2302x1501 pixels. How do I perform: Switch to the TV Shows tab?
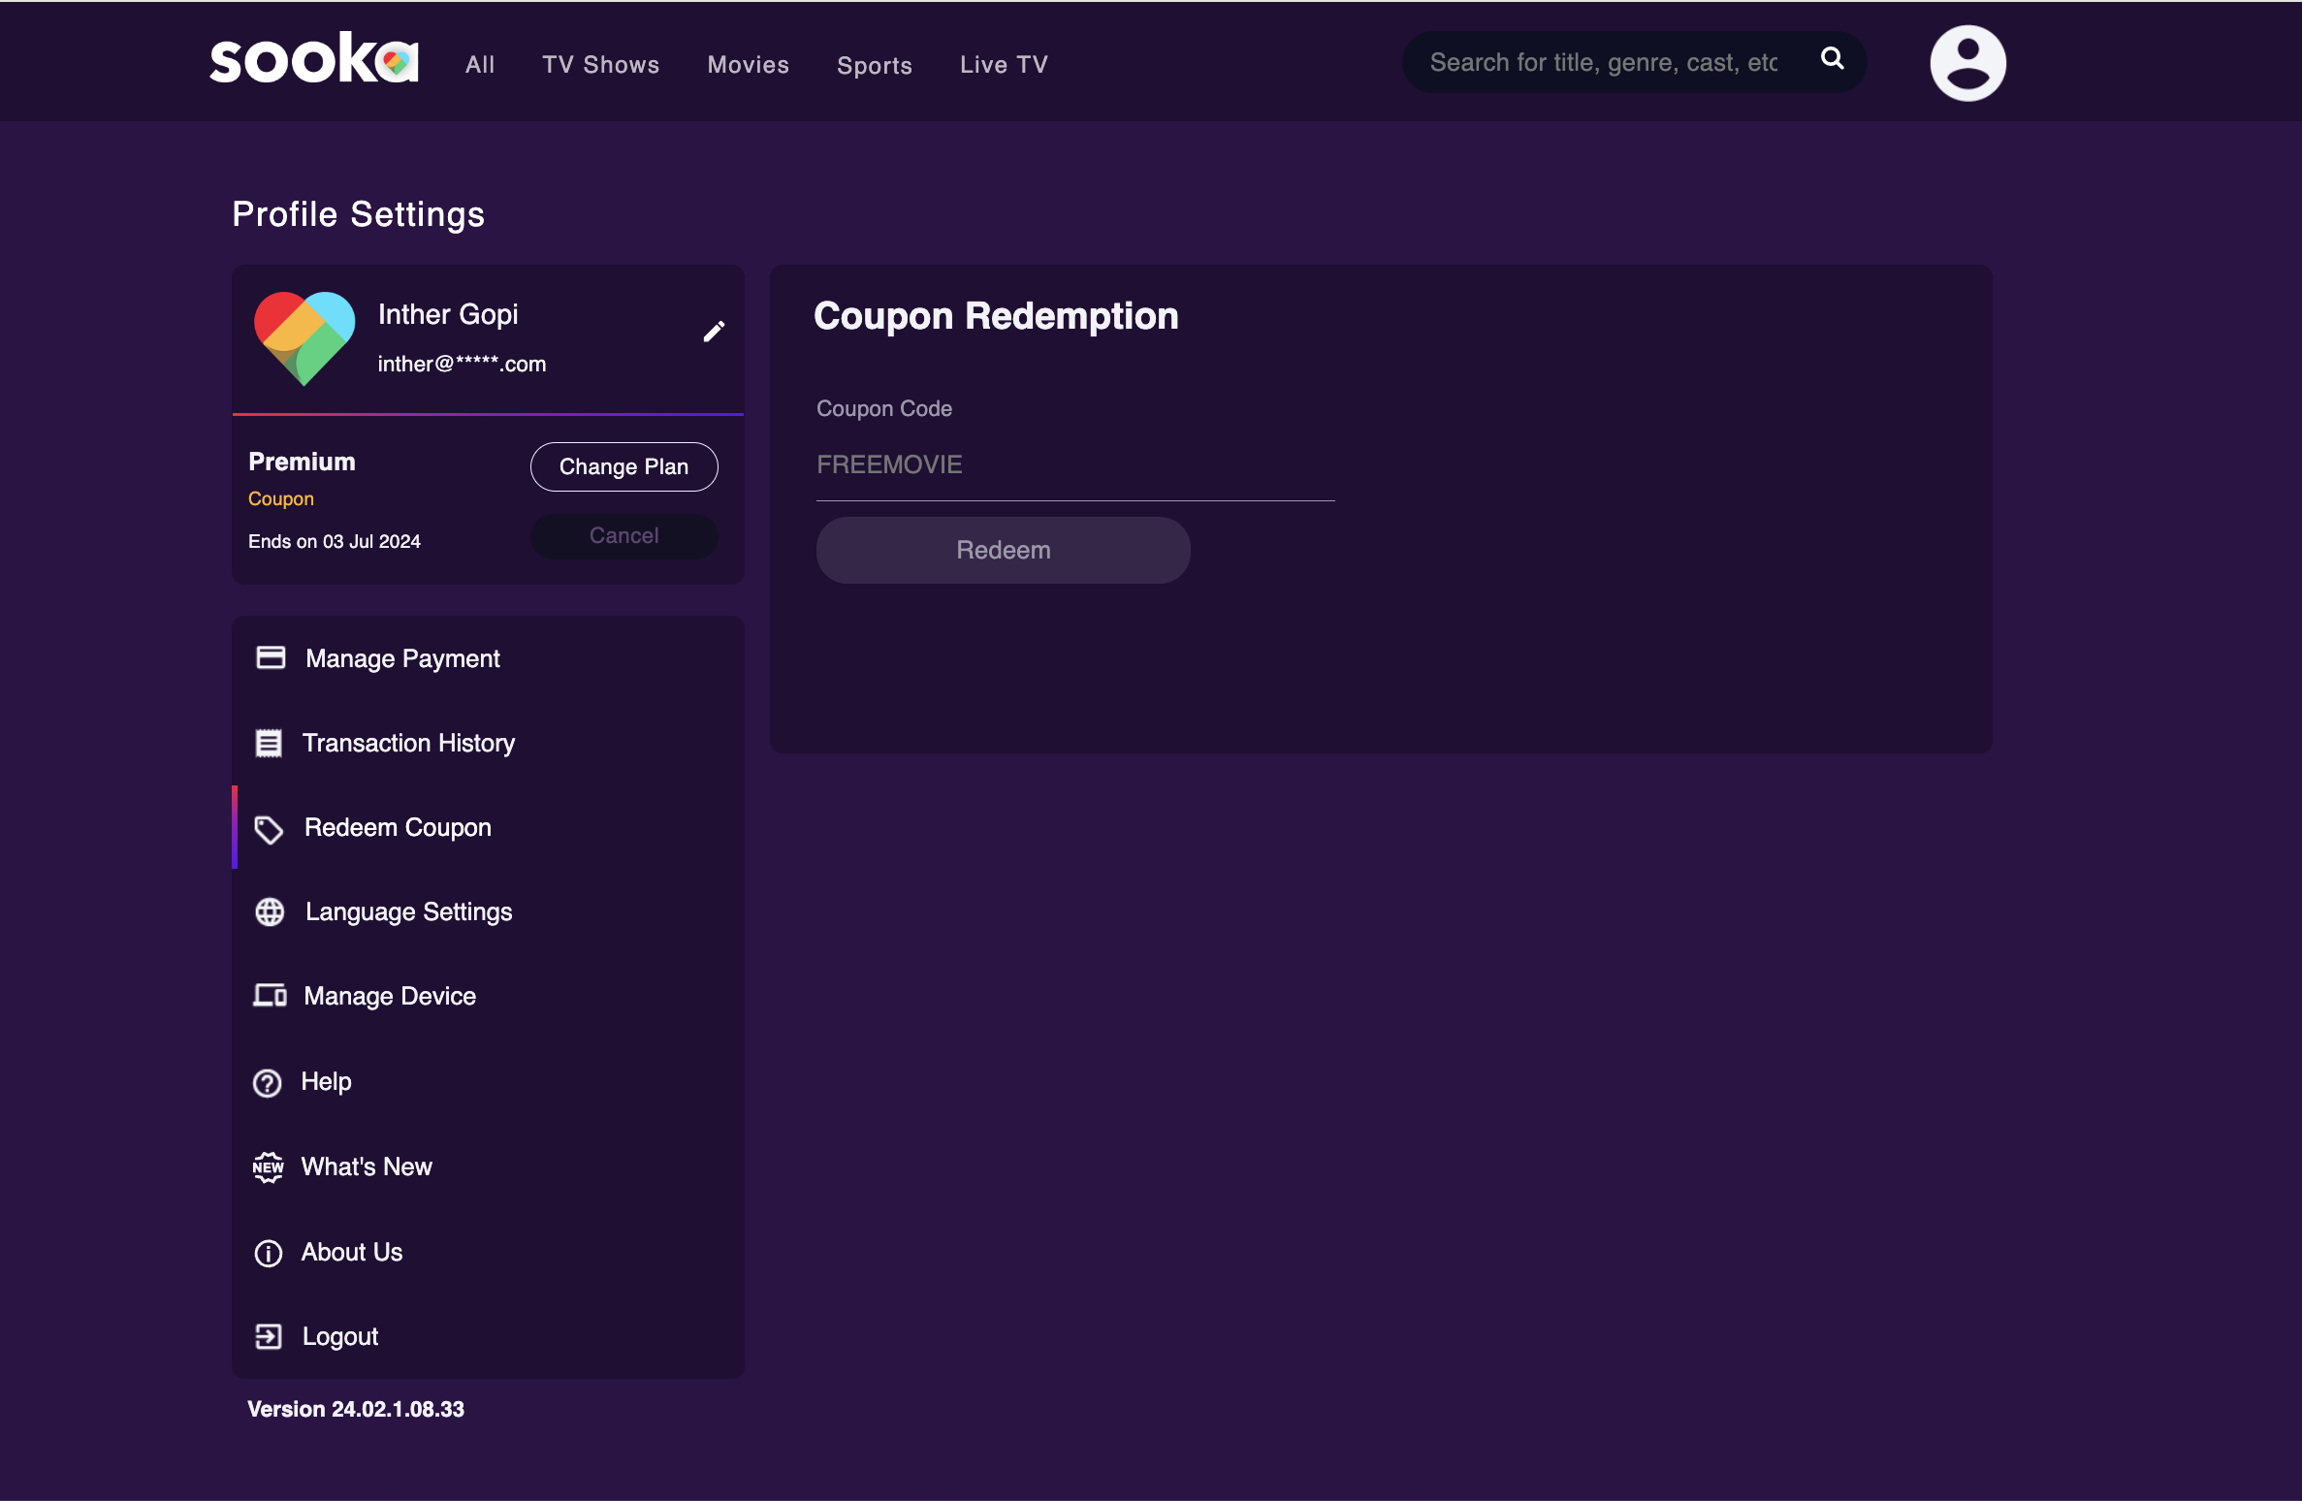[x=600, y=64]
